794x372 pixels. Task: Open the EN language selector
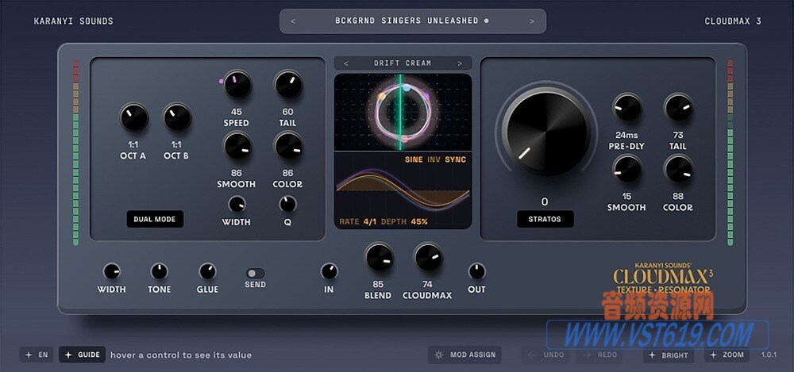point(37,355)
